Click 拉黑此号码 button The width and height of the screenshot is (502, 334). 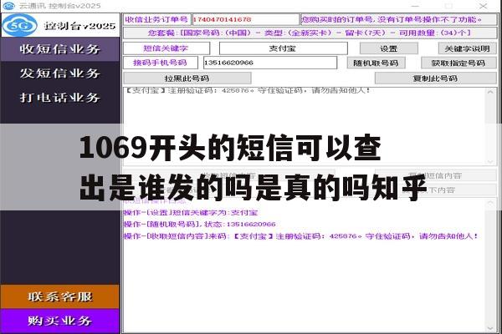click(187, 78)
